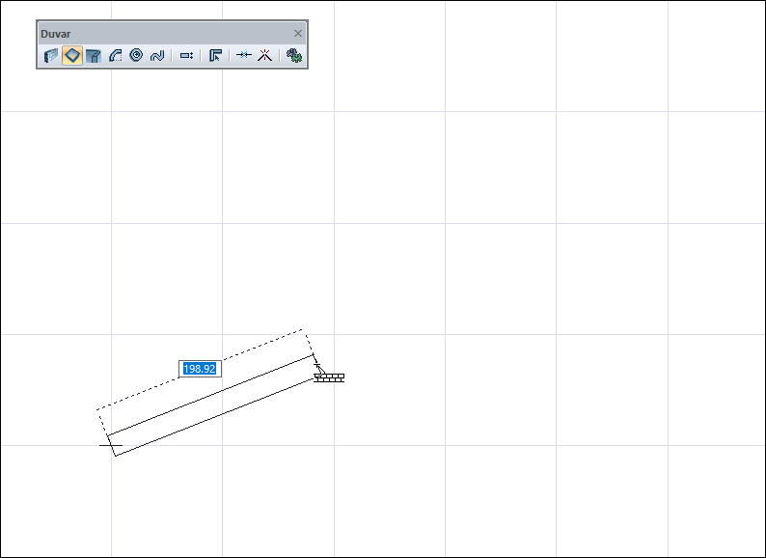This screenshot has height=558, width=766.
Task: Click the dashed extension line at wall start
Action: (102, 422)
